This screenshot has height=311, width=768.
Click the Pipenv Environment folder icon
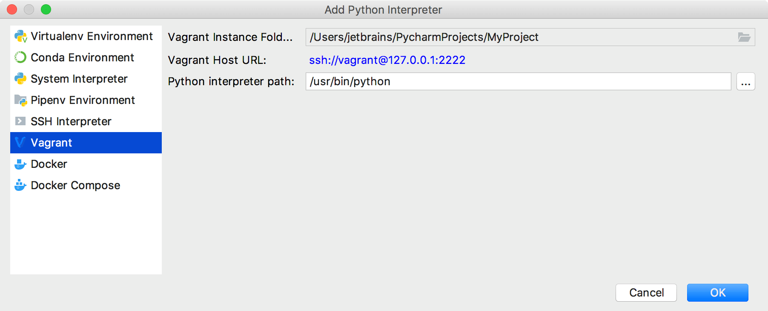pos(20,100)
